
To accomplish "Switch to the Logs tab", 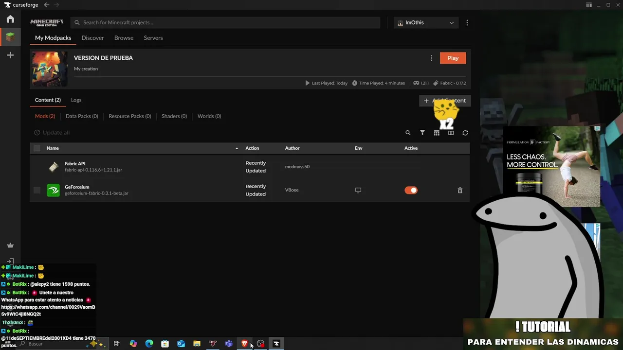I will click(76, 100).
